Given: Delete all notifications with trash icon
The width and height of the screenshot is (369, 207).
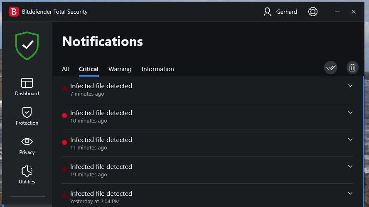Looking at the screenshot, I should point(352,67).
